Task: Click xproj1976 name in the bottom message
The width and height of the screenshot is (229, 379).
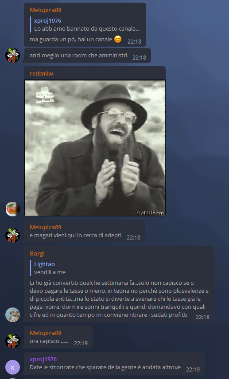Action: click(43, 359)
